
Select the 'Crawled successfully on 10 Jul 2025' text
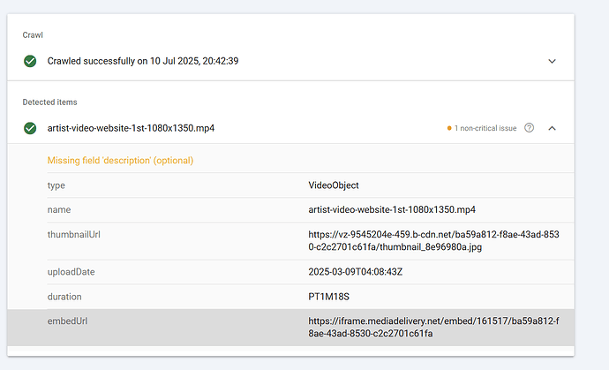(142, 61)
